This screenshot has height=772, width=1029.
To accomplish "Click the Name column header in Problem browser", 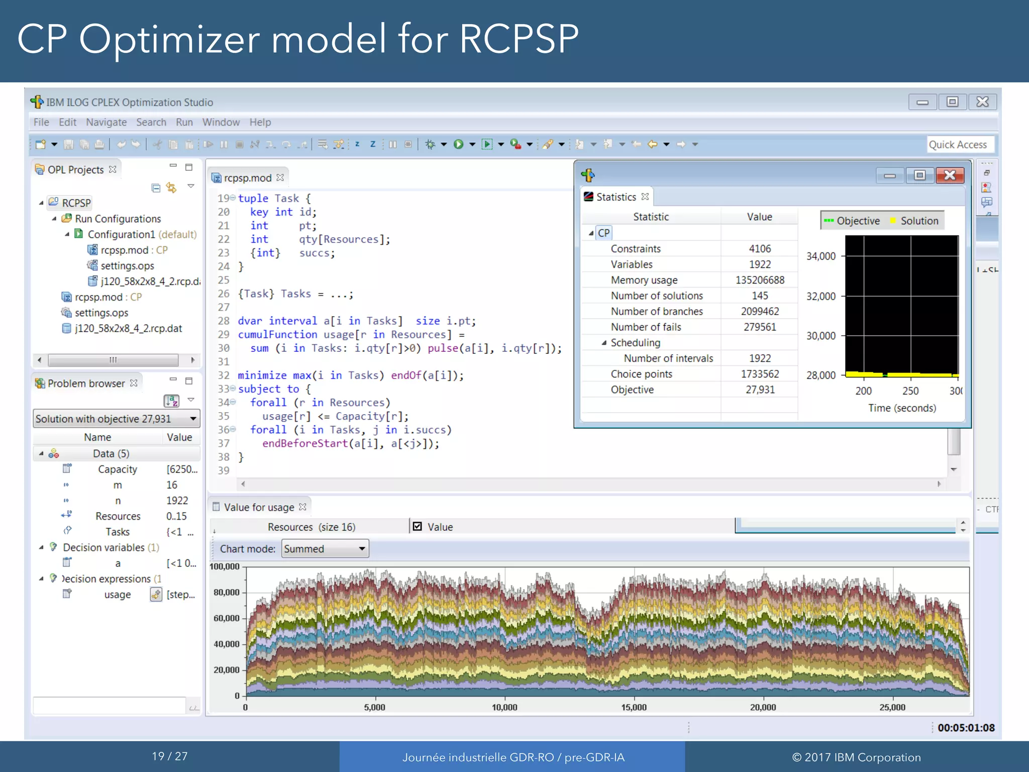I will (97, 437).
